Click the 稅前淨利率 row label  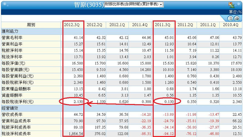click(12, 50)
